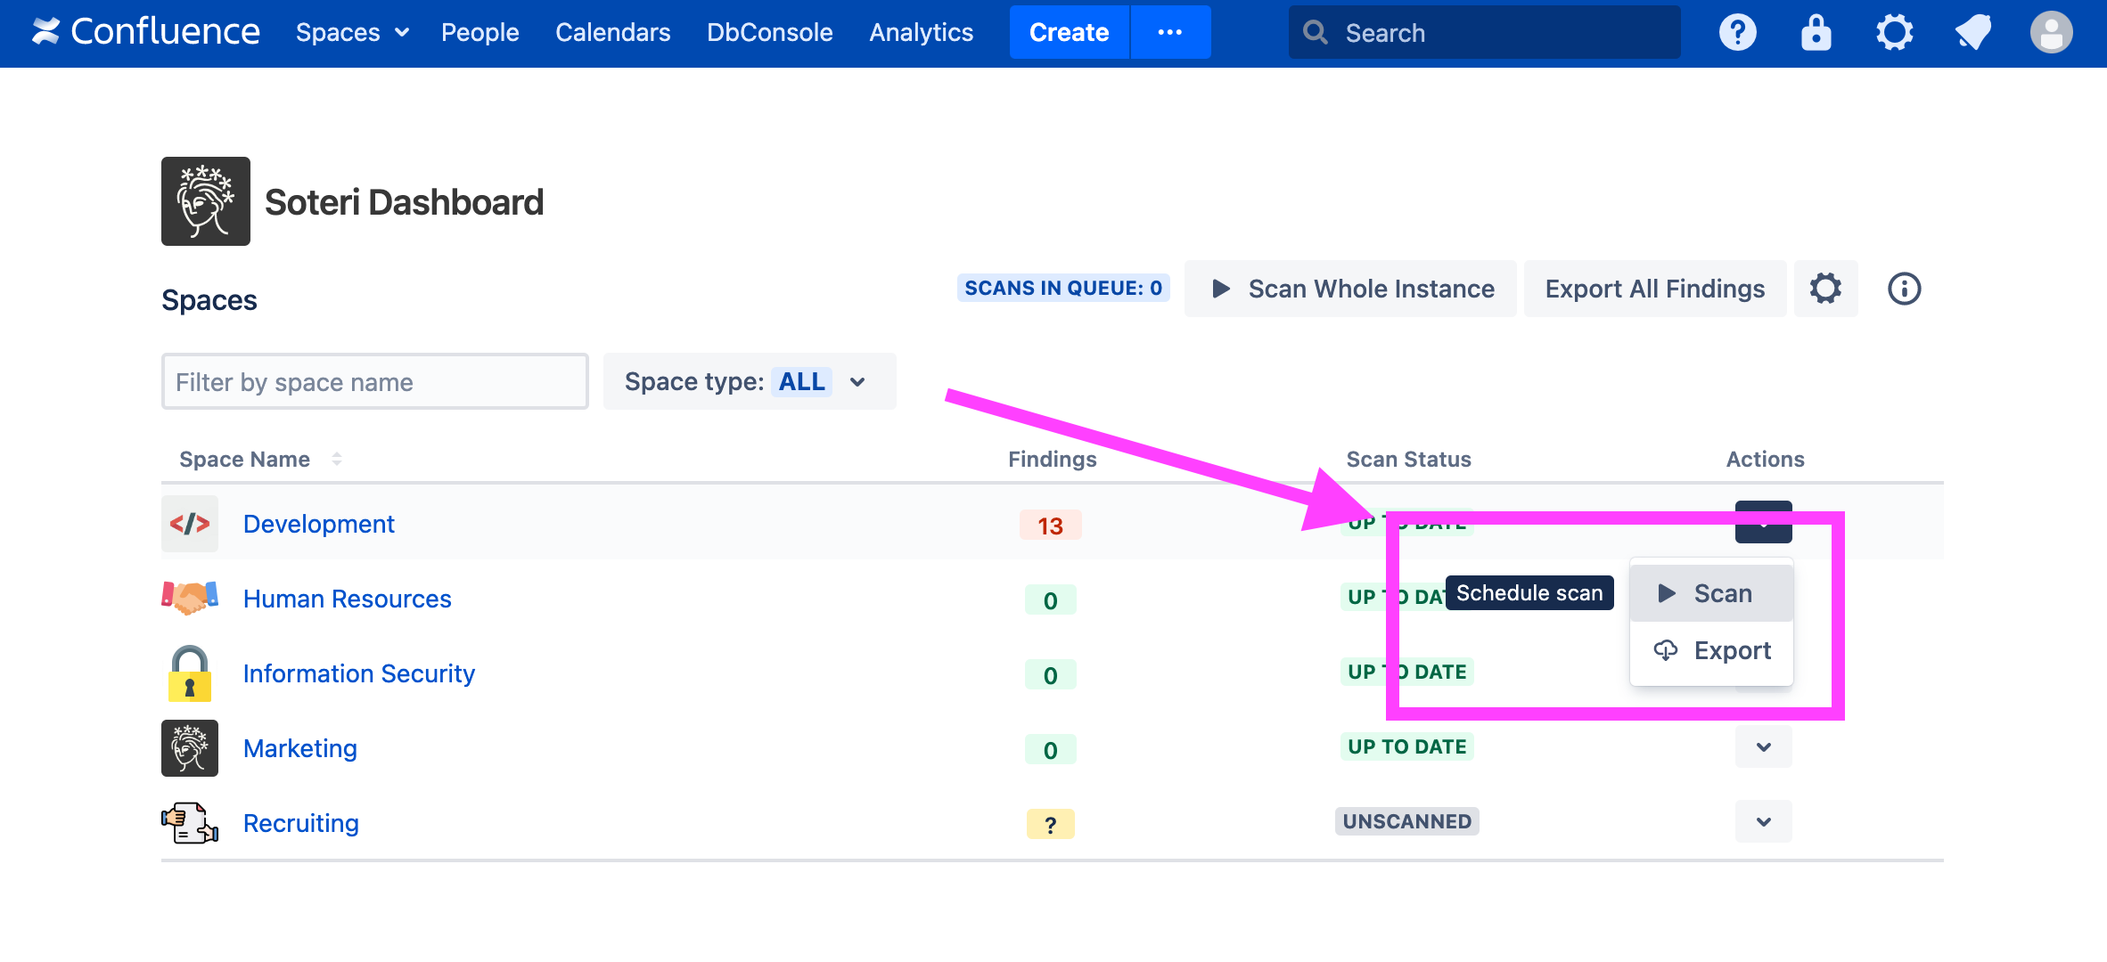Click Scan Whole Instance button
Screen dimensions: 2107x962
[1350, 289]
